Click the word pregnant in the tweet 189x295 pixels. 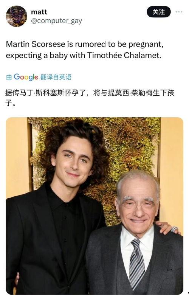pos(146,45)
